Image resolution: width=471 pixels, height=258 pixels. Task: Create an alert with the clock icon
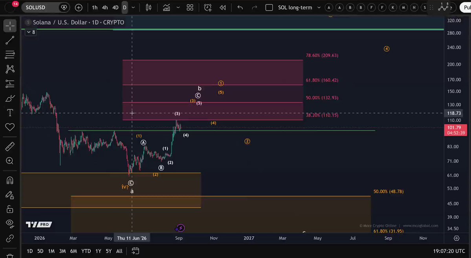208,7
